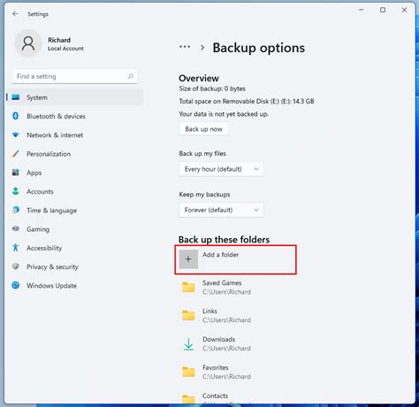Click the Links folder name
The image size is (419, 407).
(209, 311)
